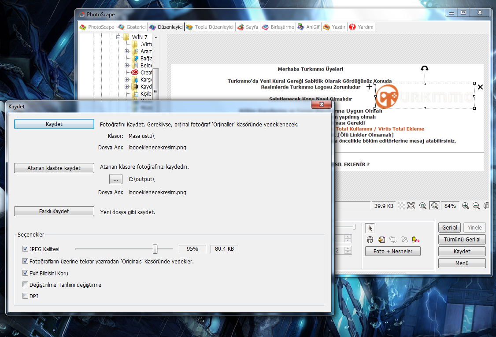Delete the logo object with X handle
Viewport: 496px width, 337px height.
coord(480,87)
